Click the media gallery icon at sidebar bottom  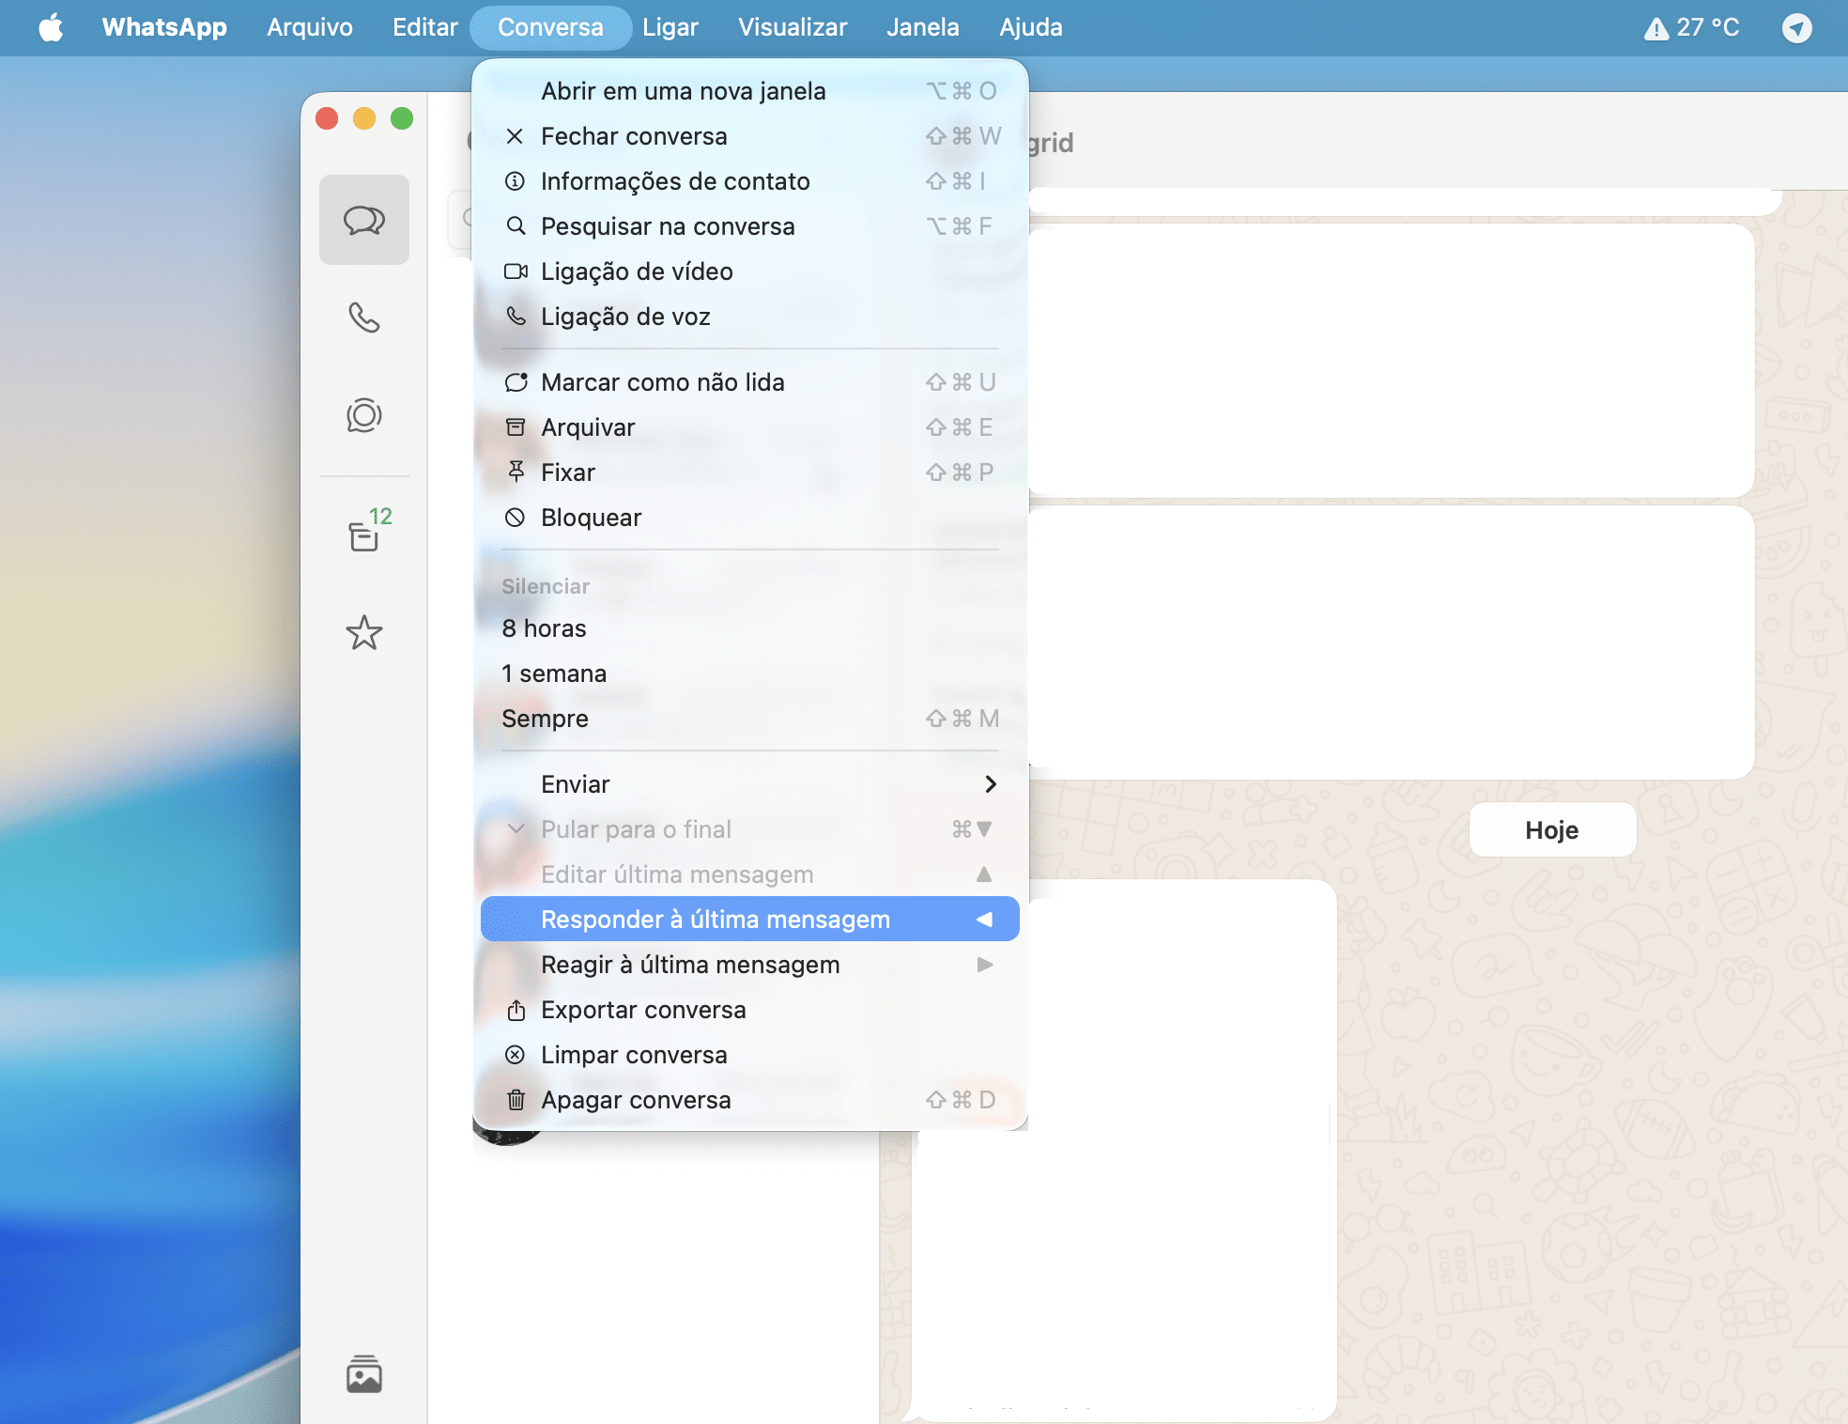(x=363, y=1375)
